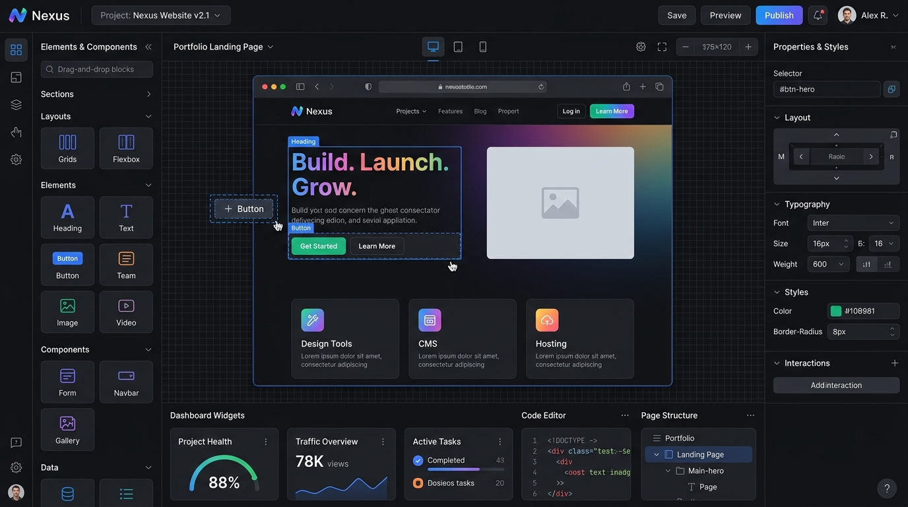The image size is (908, 507).
Task: Collapse the Typography section
Action: pos(777,205)
